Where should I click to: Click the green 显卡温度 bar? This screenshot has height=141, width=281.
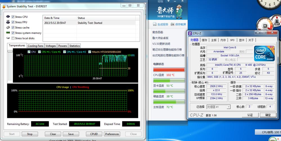[x=169, y=80]
